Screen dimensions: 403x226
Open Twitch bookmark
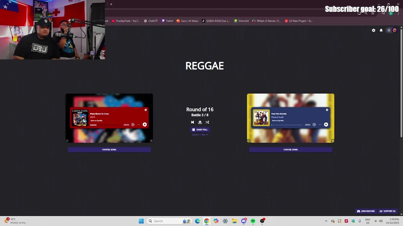pos(167,21)
